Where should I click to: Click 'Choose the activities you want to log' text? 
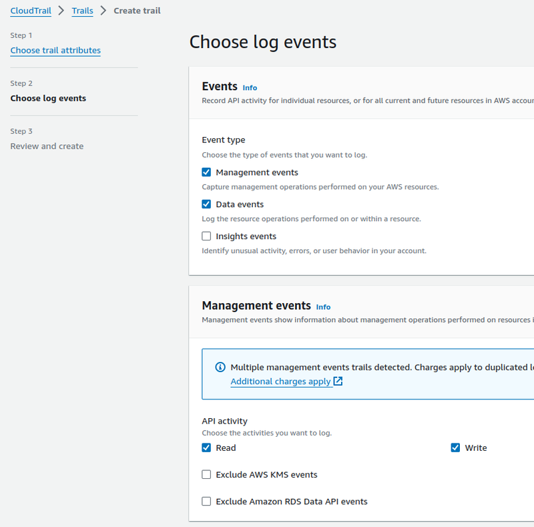click(266, 433)
